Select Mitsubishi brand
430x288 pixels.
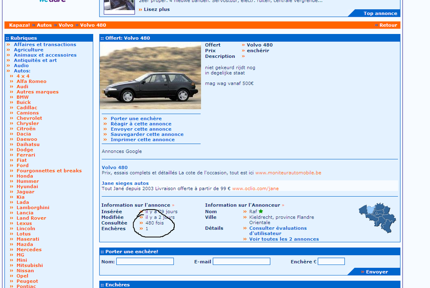click(30, 265)
